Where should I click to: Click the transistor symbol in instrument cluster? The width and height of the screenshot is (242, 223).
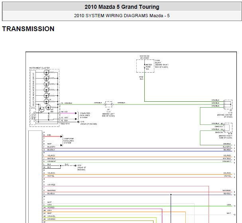click(x=42, y=109)
